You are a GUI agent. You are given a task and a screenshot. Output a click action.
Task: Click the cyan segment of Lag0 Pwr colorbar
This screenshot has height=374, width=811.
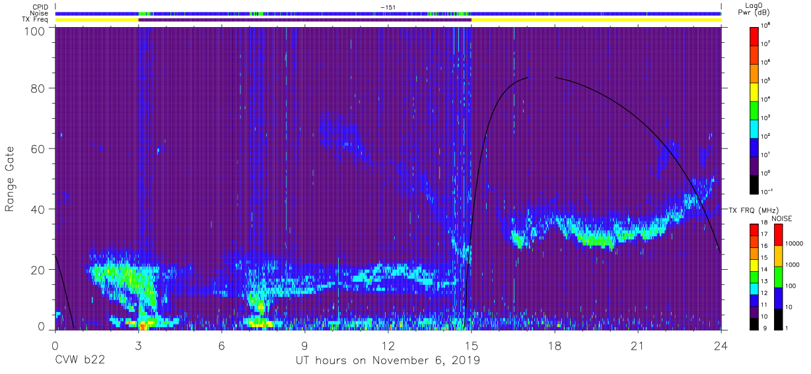point(755,129)
